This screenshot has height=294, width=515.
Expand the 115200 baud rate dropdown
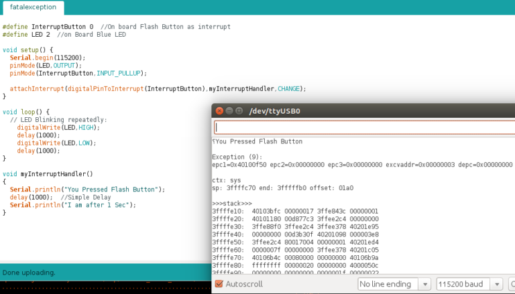click(469, 284)
